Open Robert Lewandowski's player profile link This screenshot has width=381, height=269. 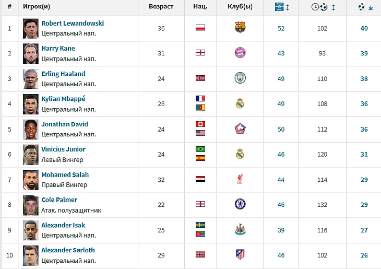click(x=73, y=23)
